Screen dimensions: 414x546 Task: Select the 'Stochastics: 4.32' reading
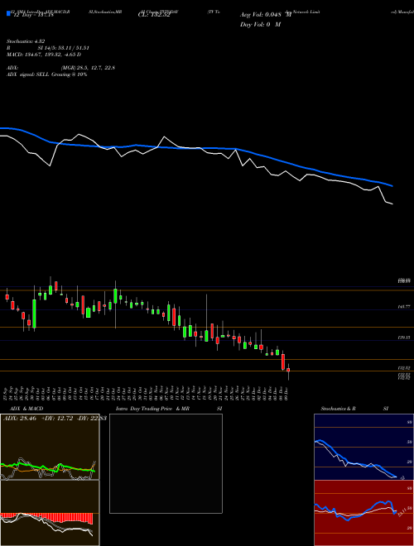point(26,41)
